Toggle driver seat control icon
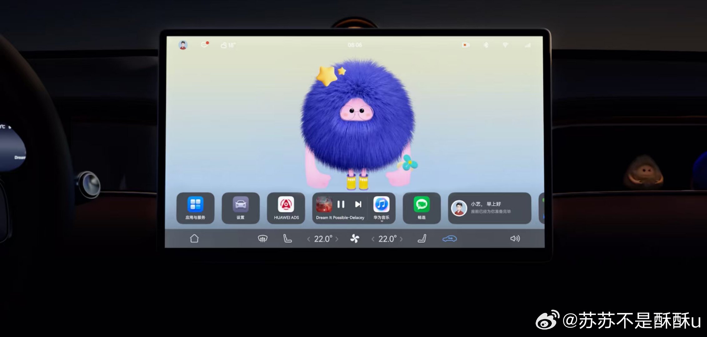This screenshot has width=707, height=337. 287,239
